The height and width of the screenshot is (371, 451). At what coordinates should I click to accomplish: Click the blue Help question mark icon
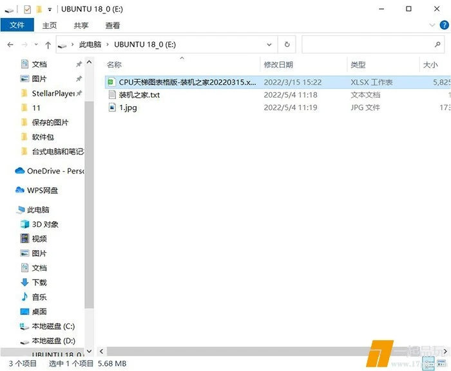point(444,25)
